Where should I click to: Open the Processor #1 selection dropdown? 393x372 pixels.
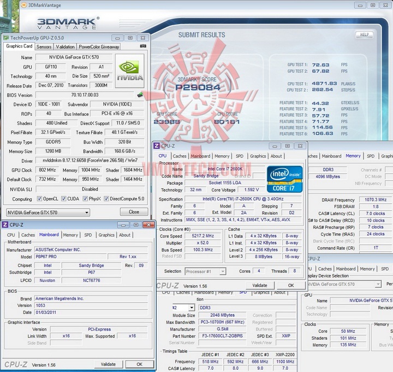coord(205,271)
